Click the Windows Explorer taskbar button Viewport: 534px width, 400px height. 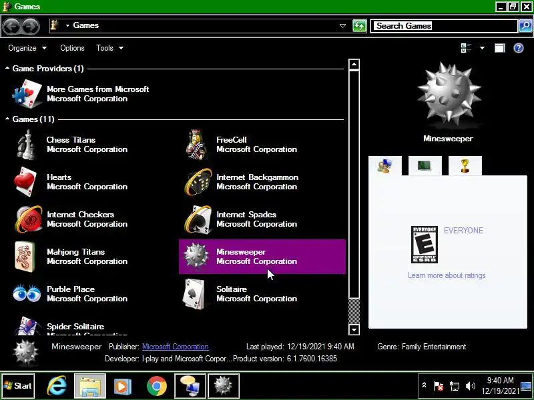click(x=90, y=386)
